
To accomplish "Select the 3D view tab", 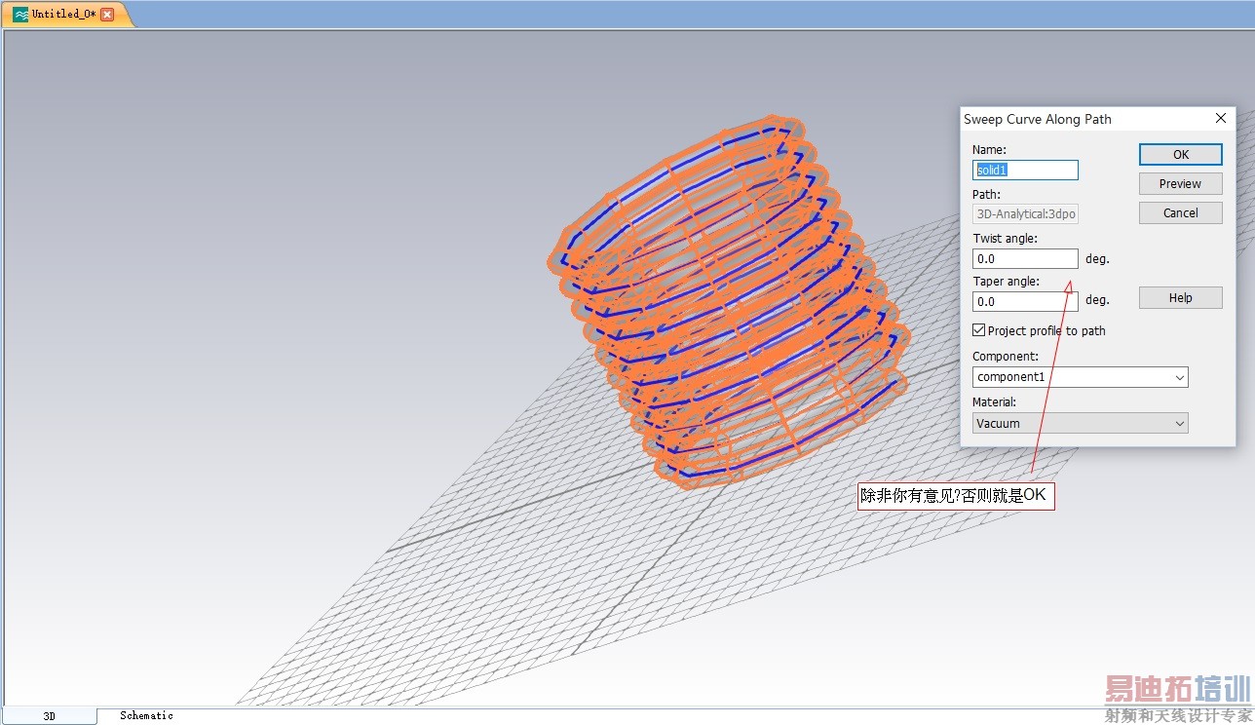I will coord(50,716).
